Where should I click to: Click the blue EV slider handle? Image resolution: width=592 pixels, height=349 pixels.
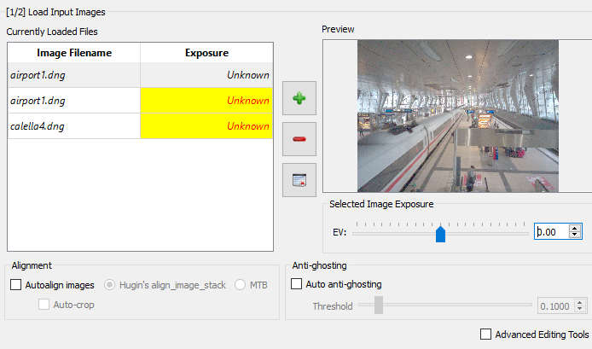(x=441, y=234)
